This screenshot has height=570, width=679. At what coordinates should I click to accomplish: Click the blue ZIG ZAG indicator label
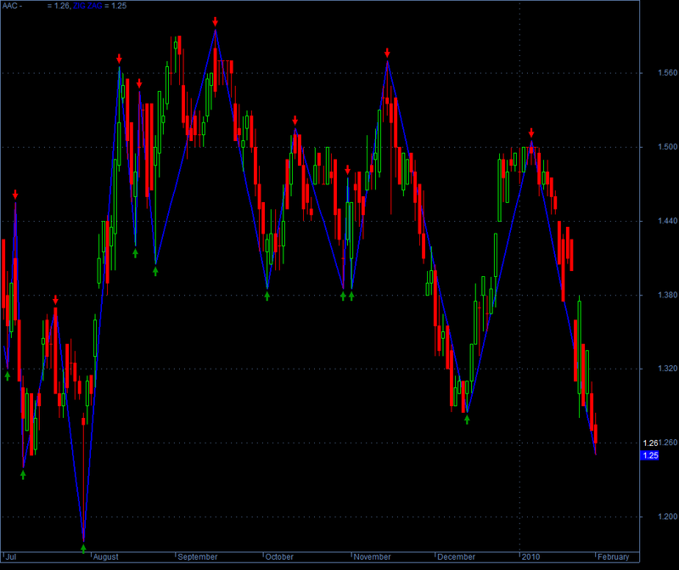[87, 6]
